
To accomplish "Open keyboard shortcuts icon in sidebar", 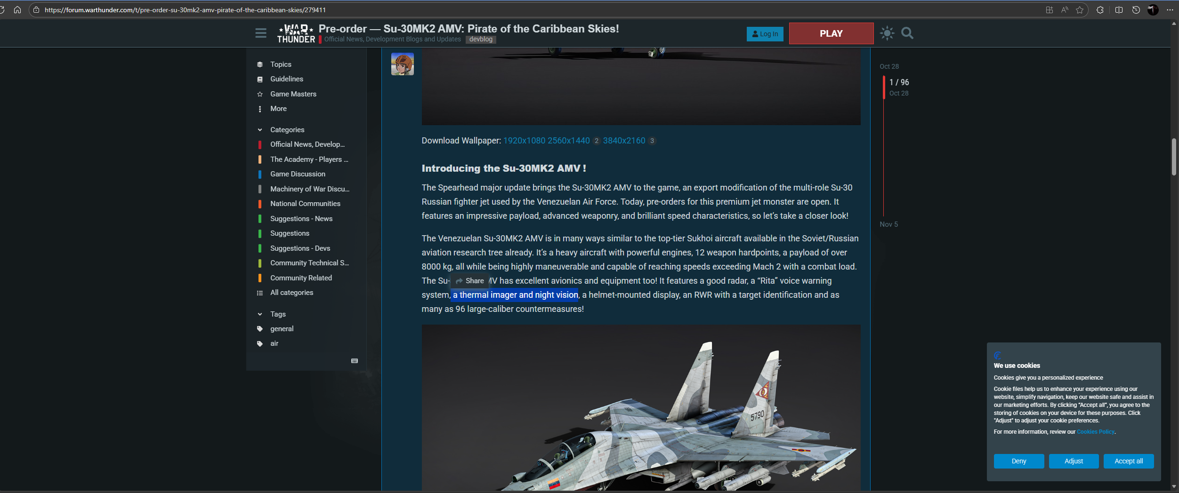I will pyautogui.click(x=355, y=361).
